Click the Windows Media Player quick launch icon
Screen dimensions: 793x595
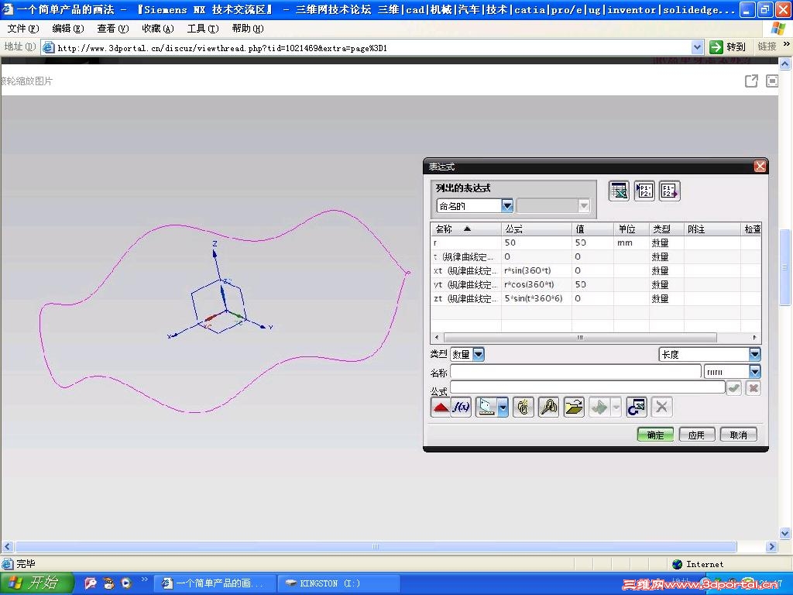pyautogui.click(x=126, y=583)
